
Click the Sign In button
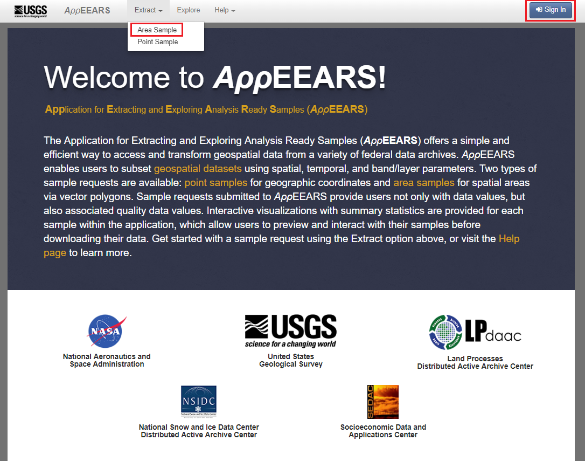[551, 10]
